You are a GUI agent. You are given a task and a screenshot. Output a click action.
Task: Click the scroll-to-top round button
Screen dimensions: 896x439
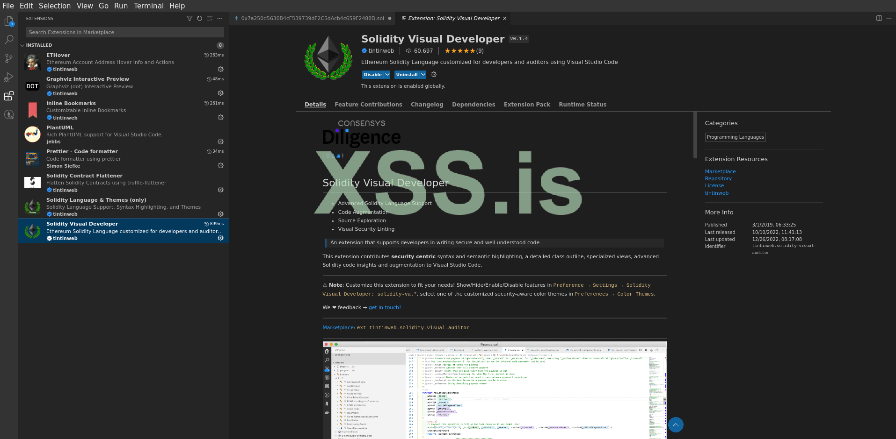pyautogui.click(x=676, y=425)
